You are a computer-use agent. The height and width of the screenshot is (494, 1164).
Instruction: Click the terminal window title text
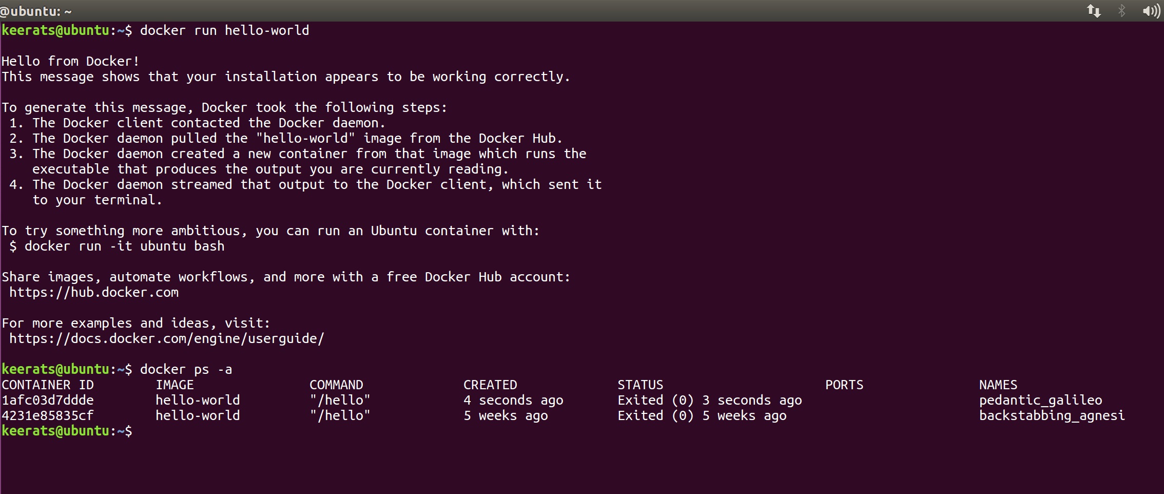point(36,11)
